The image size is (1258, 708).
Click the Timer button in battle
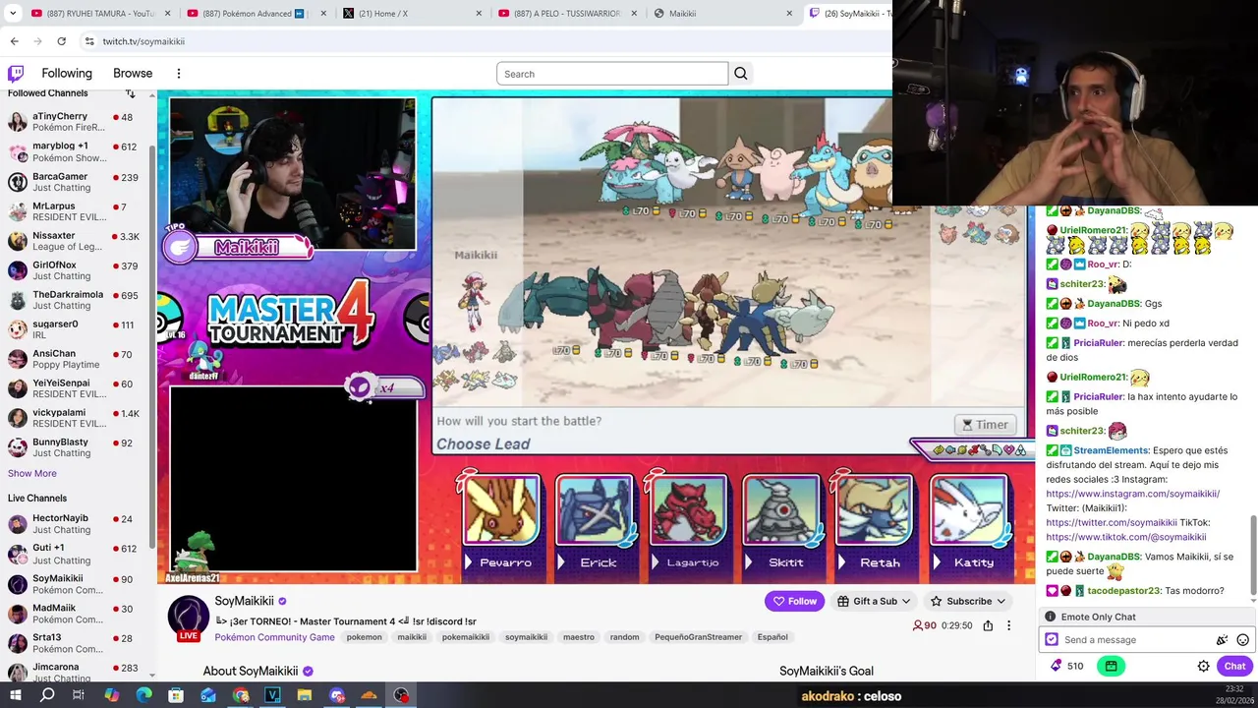point(986,425)
